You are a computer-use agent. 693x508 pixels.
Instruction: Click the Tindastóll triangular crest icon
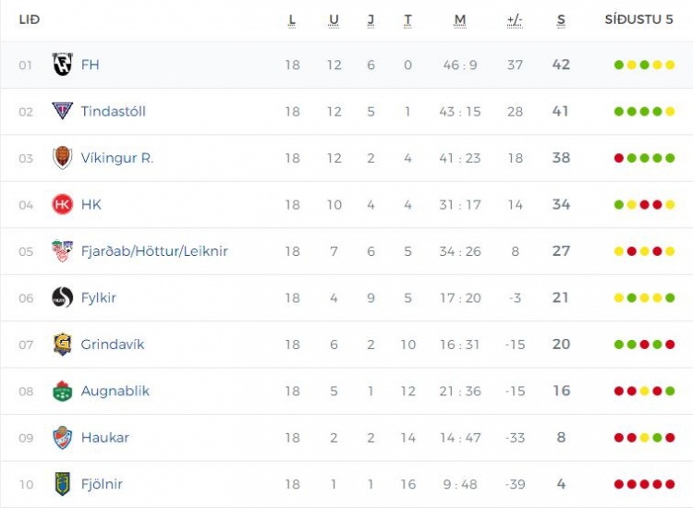[x=62, y=111]
